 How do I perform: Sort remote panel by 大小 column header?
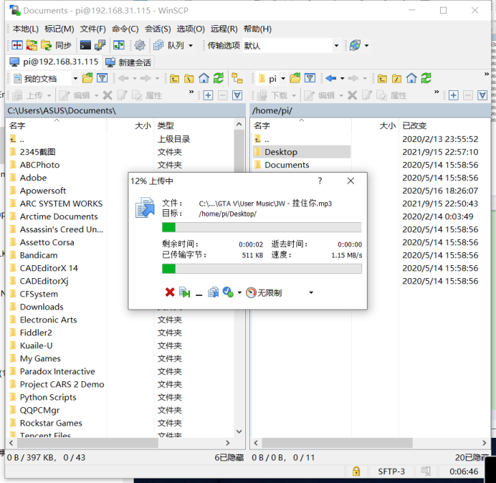click(x=375, y=125)
